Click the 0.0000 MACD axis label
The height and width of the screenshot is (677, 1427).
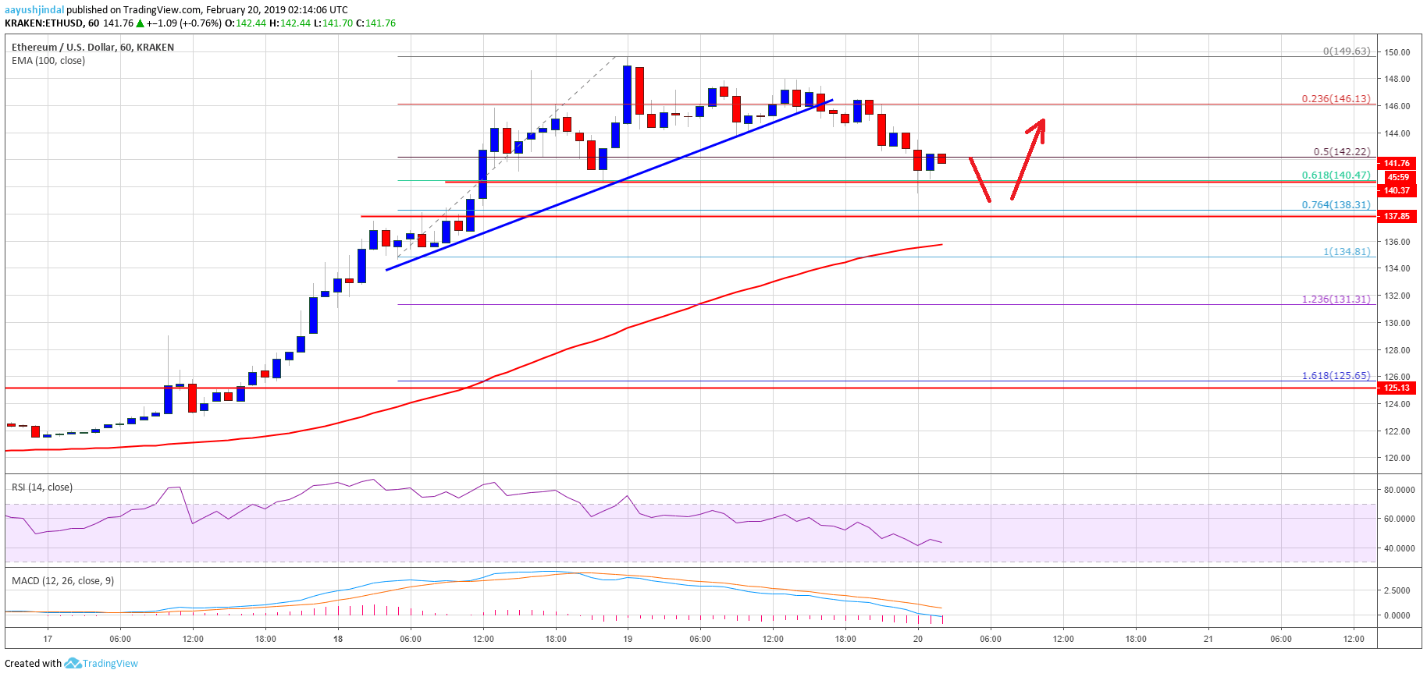point(1397,615)
